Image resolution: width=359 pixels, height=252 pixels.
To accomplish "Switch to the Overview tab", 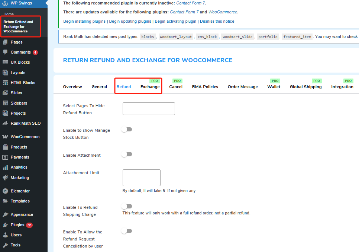I will pyautogui.click(x=72, y=87).
